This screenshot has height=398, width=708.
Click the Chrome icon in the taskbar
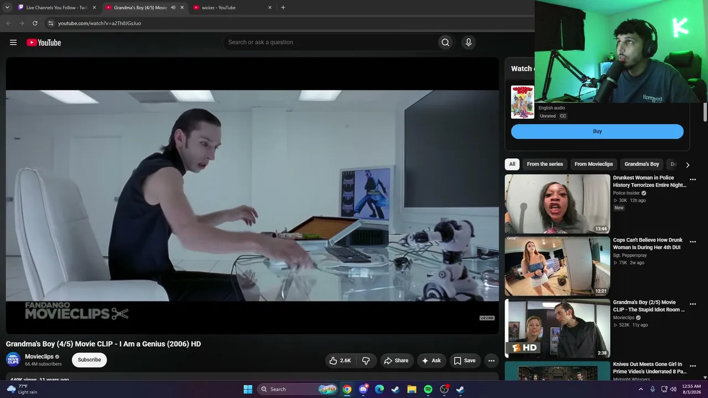(x=347, y=389)
